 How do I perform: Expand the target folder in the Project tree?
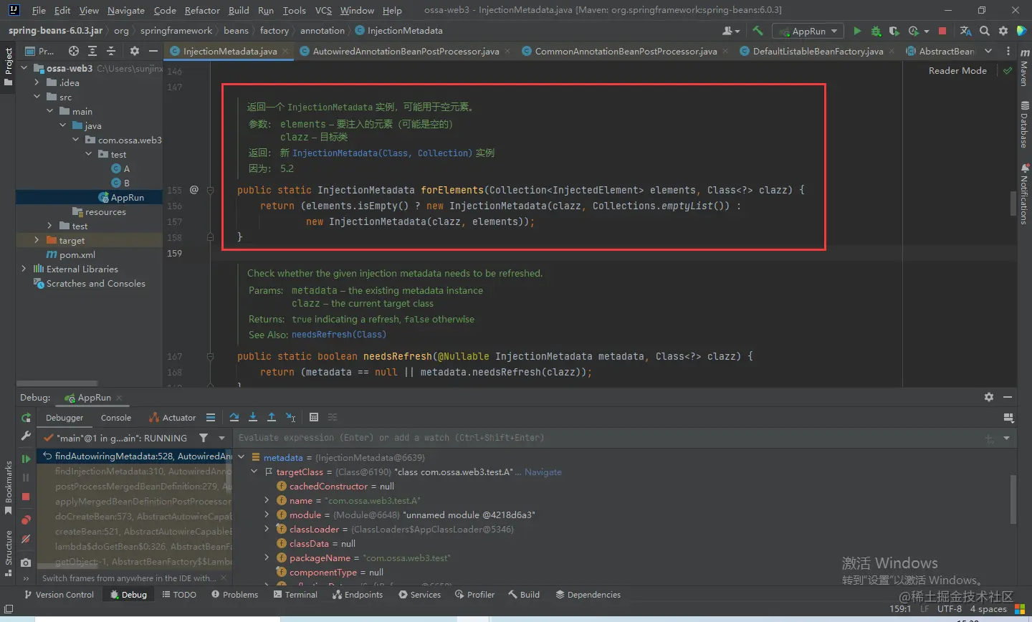pos(37,240)
